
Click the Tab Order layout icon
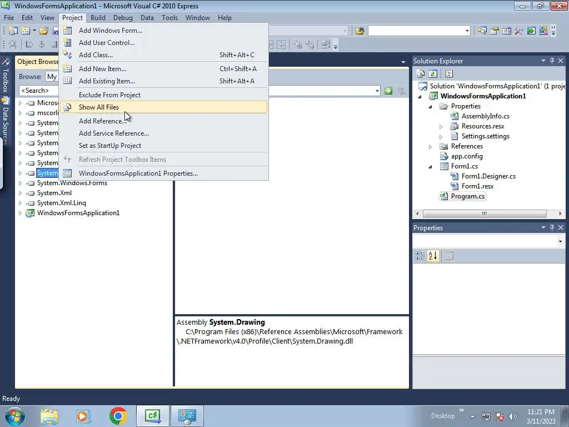coord(325,44)
